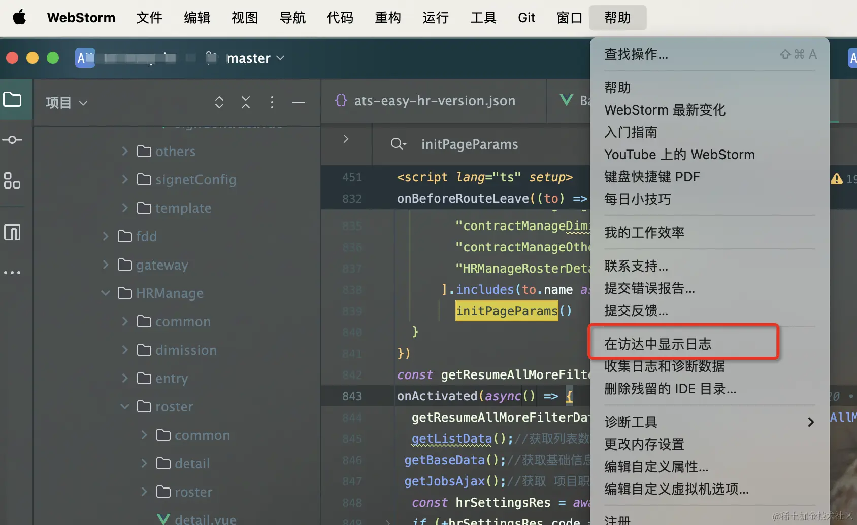Click collapse all icon in project panel
Screen dimensions: 857x525
246,102
